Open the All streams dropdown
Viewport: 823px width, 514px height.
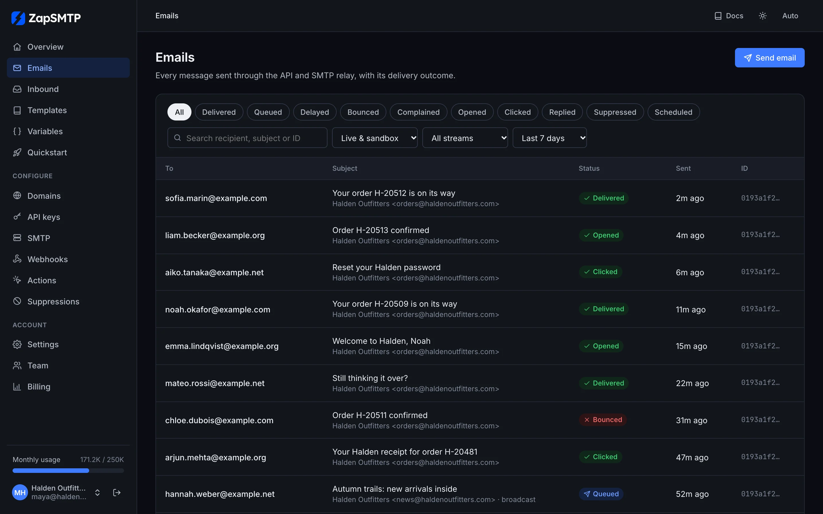465,138
